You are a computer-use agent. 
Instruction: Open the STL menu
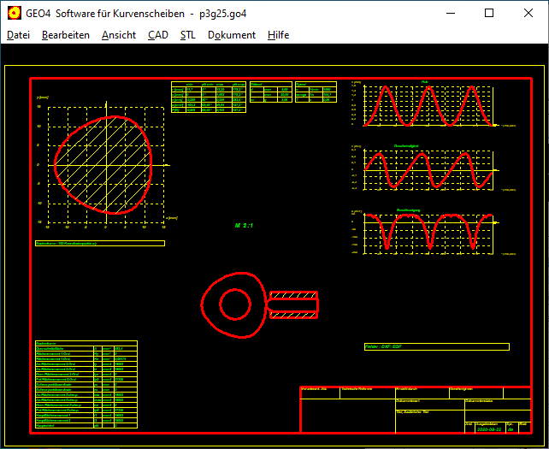(187, 35)
